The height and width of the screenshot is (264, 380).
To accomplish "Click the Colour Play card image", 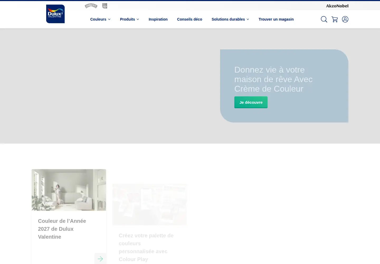I will tap(150, 205).
